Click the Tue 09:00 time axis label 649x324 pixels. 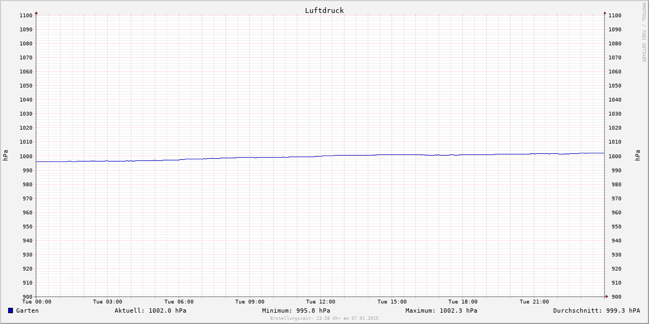pyautogui.click(x=250, y=302)
